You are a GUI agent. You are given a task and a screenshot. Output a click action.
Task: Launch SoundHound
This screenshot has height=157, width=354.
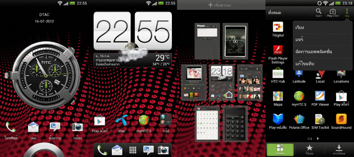[341, 122]
